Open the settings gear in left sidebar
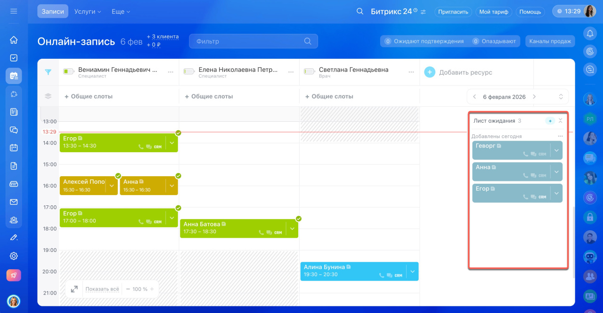603x313 pixels. 14,256
